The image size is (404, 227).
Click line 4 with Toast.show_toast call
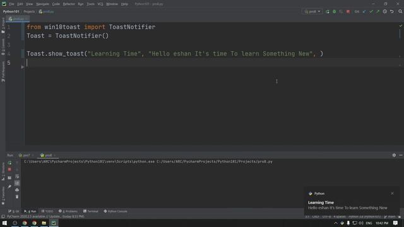click(x=175, y=54)
